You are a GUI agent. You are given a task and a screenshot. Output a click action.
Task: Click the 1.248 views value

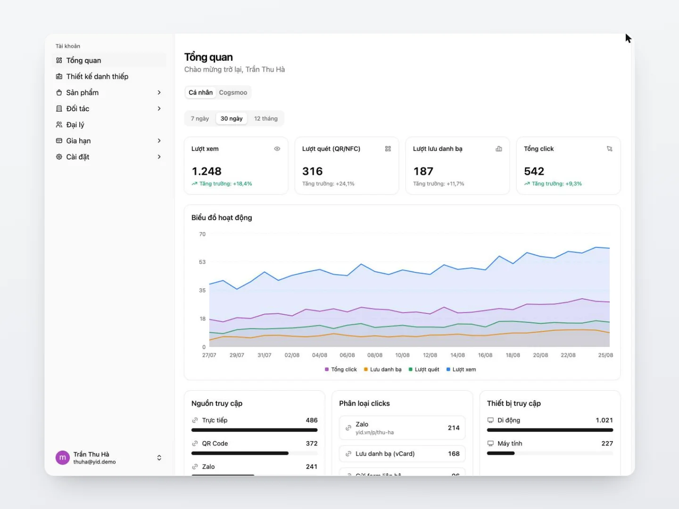207,171
